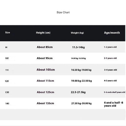Click the 19.00 kg-22.50 kg weight cell

[81, 81]
